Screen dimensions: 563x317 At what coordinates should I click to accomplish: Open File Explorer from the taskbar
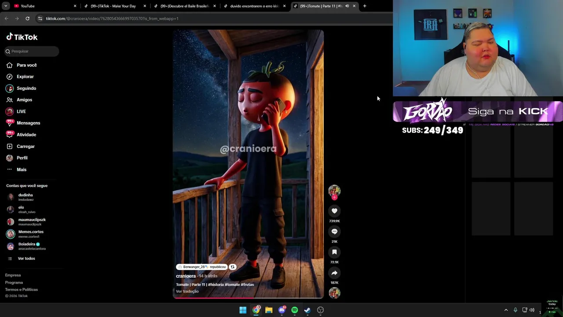click(269, 310)
